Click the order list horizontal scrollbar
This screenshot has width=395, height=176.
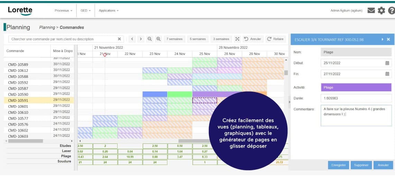[26, 141]
